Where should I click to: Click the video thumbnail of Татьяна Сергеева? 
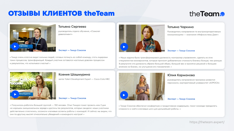(33, 38)
